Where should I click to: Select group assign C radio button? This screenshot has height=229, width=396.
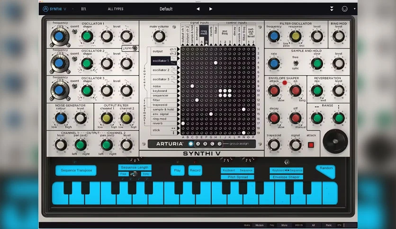point(212,144)
